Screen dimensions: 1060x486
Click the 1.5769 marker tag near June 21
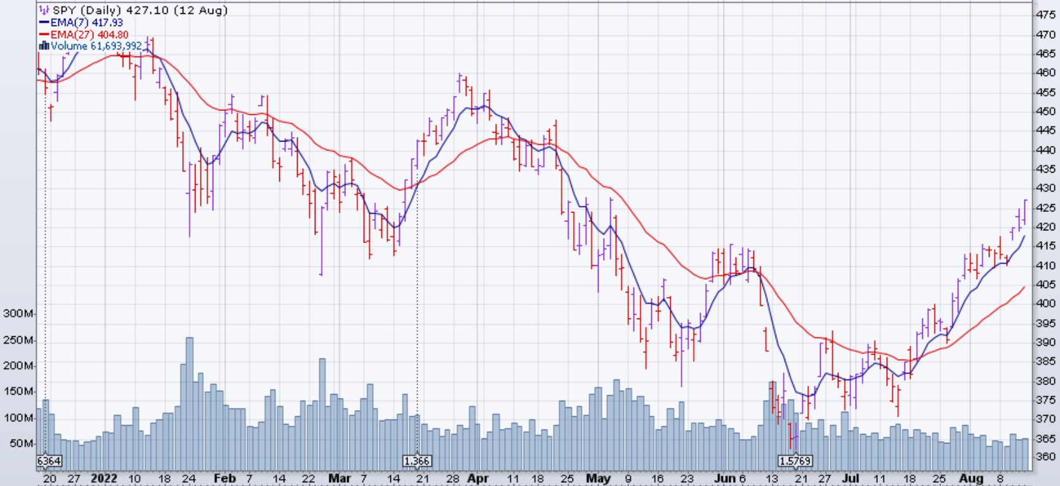(795, 461)
